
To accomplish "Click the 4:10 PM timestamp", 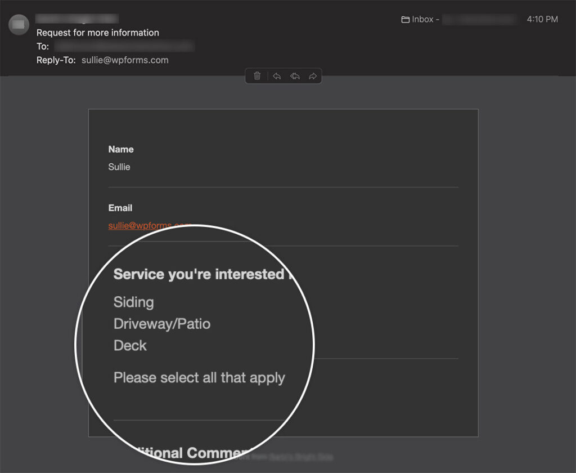I will 542,19.
